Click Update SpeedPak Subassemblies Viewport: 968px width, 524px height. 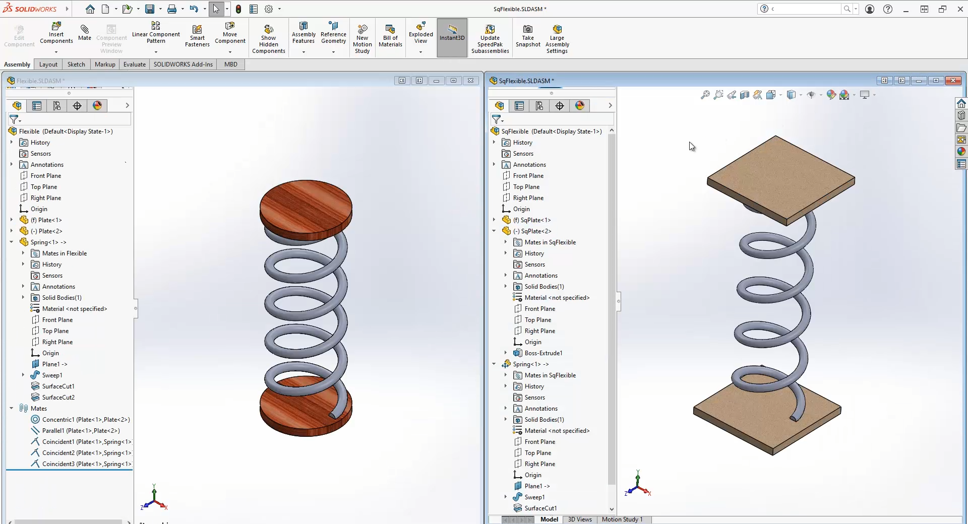point(490,38)
